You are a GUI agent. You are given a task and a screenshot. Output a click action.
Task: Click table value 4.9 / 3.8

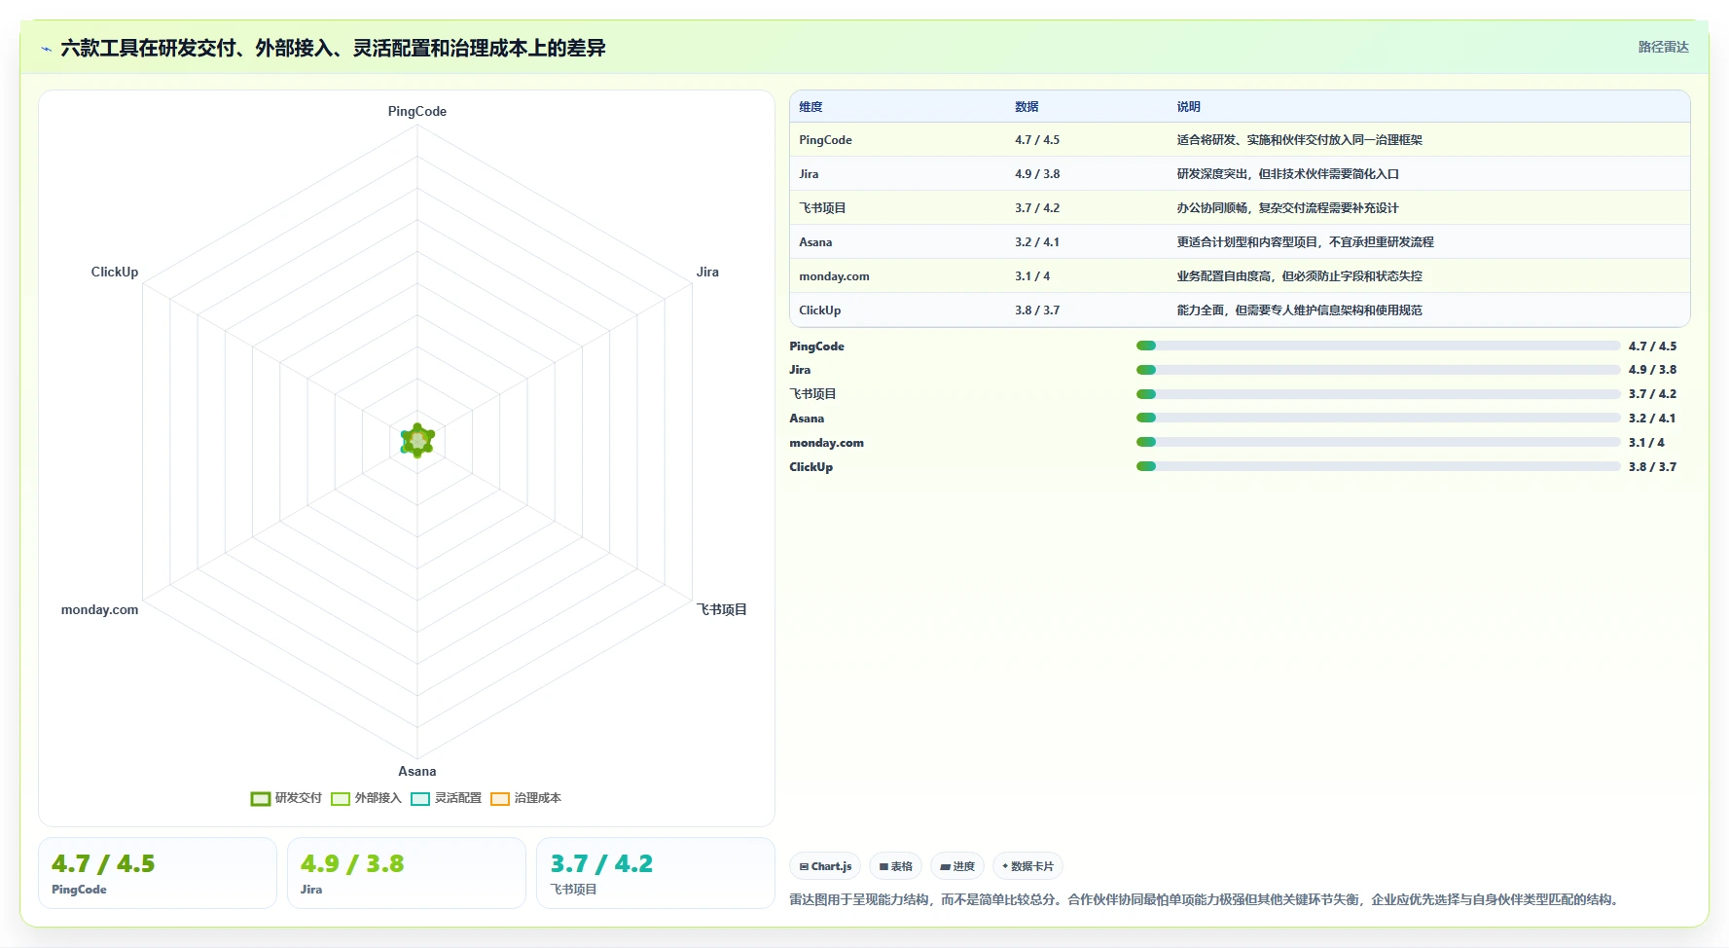tap(1037, 174)
